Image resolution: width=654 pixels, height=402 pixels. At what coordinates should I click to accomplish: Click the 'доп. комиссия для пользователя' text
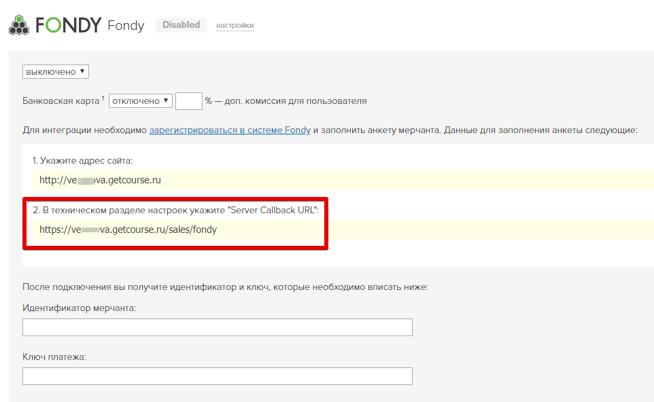click(295, 100)
